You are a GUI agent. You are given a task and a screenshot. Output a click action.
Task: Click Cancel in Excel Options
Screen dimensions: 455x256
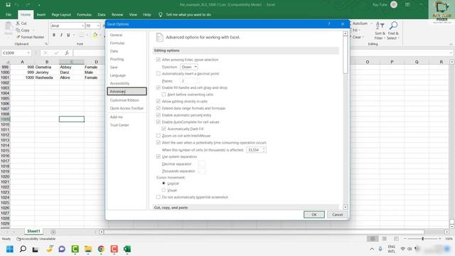click(337, 215)
